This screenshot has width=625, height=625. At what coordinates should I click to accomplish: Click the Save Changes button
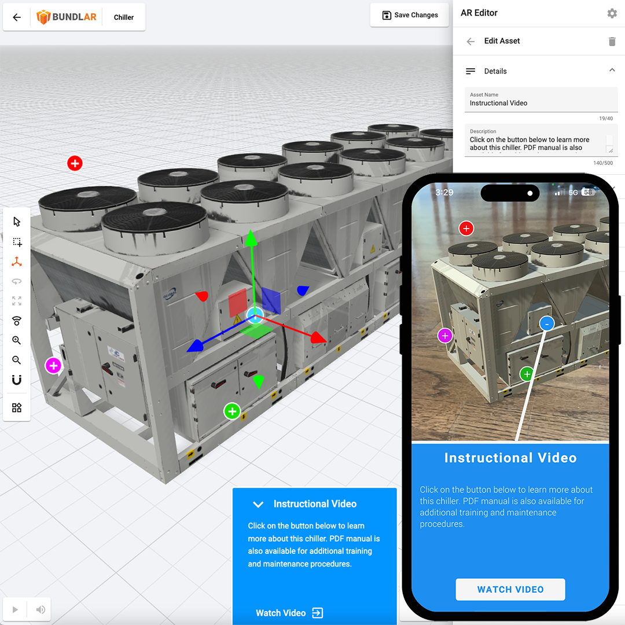tap(409, 15)
